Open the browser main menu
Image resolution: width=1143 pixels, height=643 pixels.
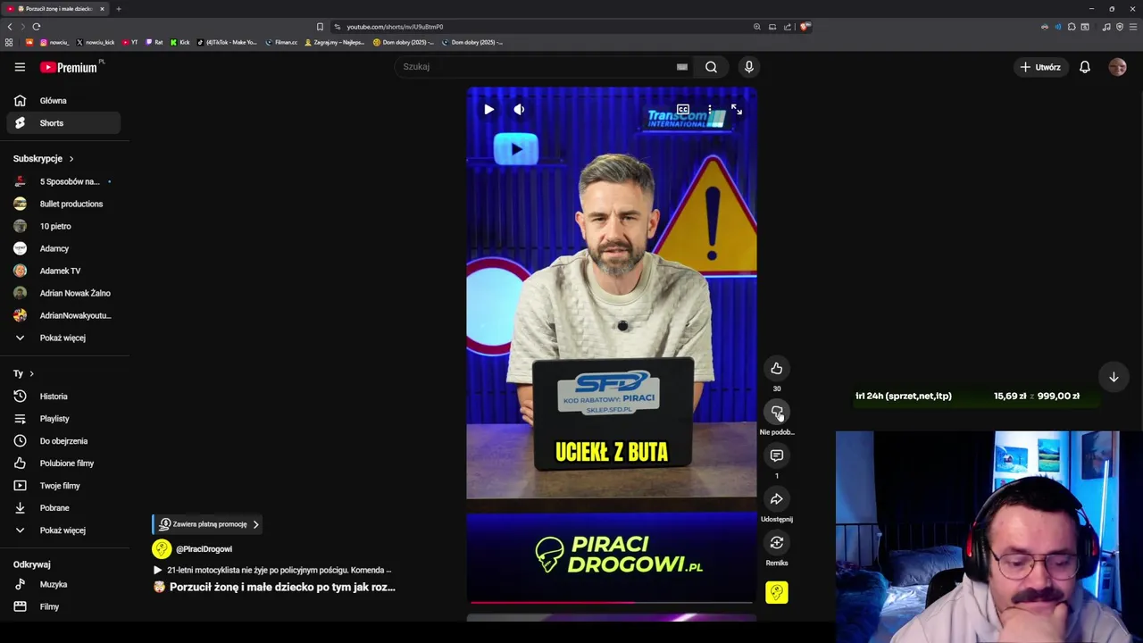(x=1133, y=27)
